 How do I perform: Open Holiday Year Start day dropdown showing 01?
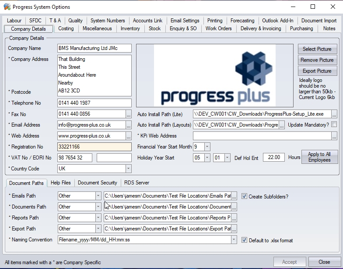(227, 158)
